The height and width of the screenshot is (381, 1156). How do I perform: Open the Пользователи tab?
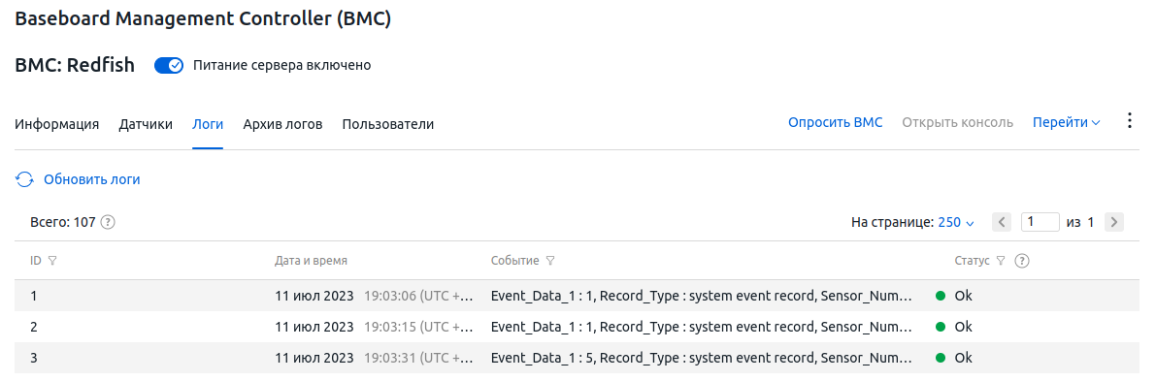(388, 124)
